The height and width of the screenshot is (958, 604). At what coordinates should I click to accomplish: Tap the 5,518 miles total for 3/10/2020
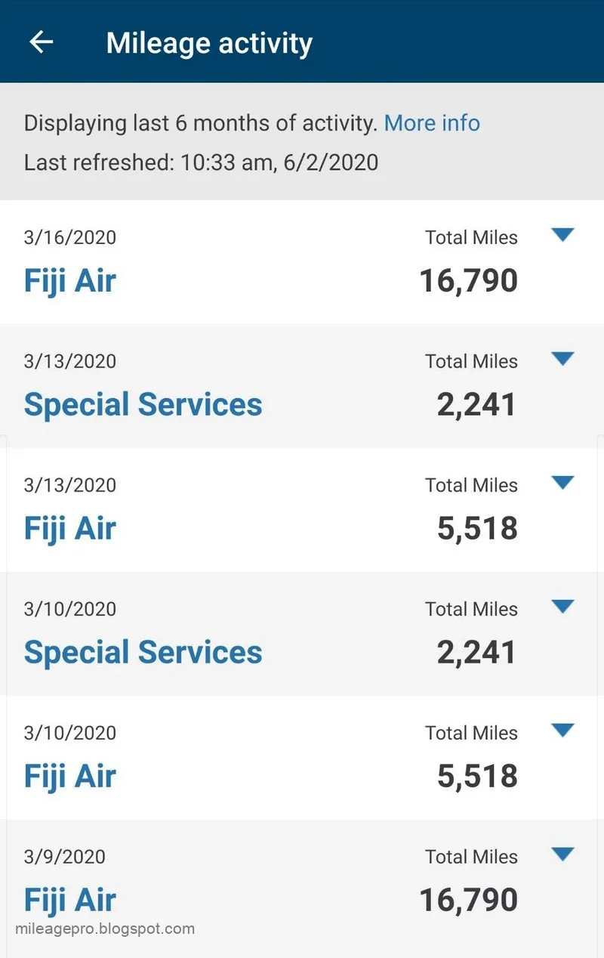click(x=477, y=777)
